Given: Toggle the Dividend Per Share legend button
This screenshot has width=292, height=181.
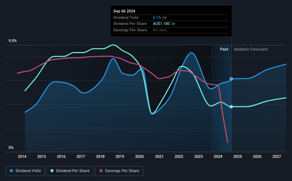Looking at the screenshot, I should (70, 171).
